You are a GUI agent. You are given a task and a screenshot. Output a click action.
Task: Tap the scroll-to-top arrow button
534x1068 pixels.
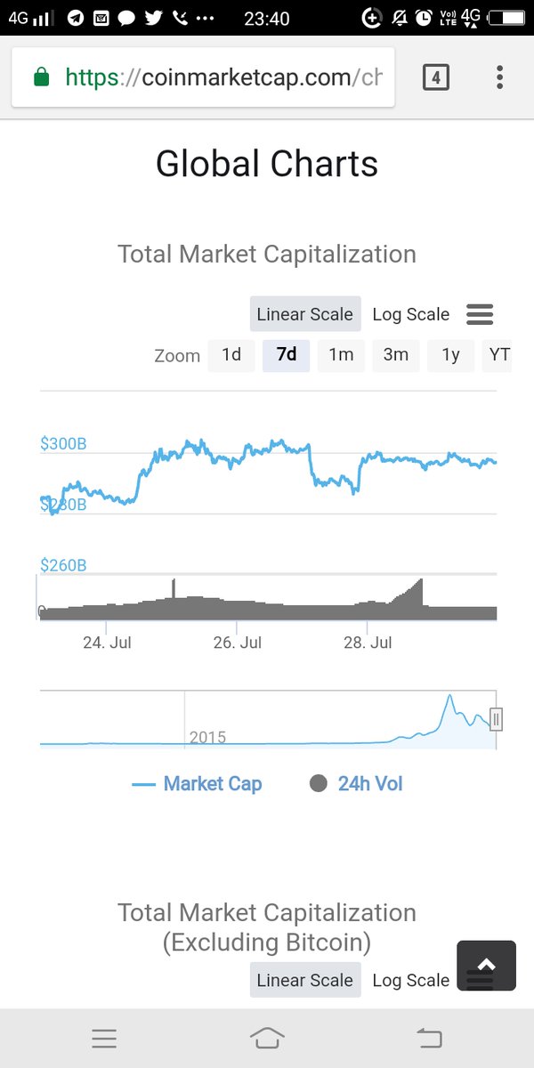coord(486,966)
